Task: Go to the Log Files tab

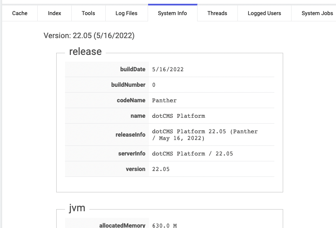Action: [126, 13]
